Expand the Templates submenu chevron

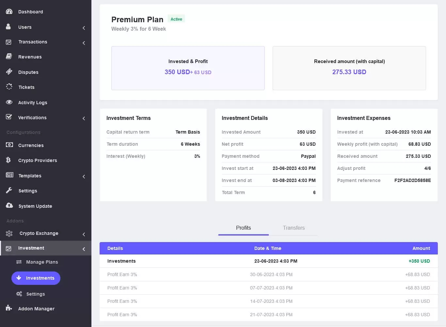[84, 176]
